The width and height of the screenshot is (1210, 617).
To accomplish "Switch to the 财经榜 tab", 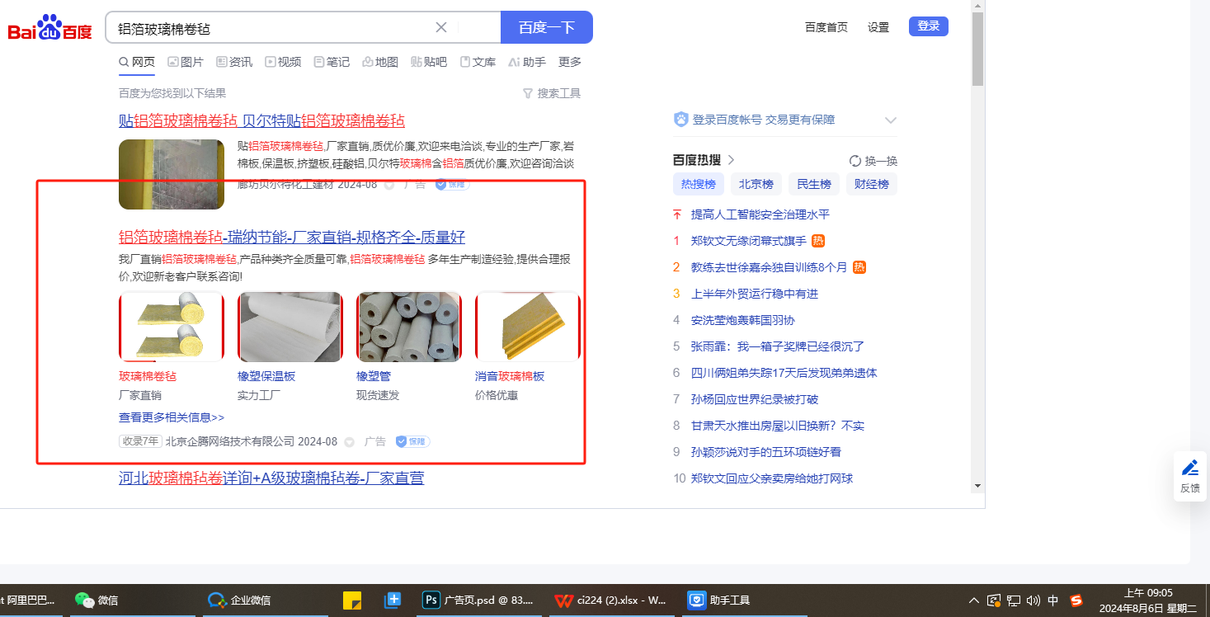I will (x=872, y=184).
